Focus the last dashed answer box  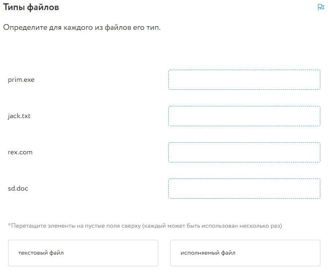pos(244,189)
